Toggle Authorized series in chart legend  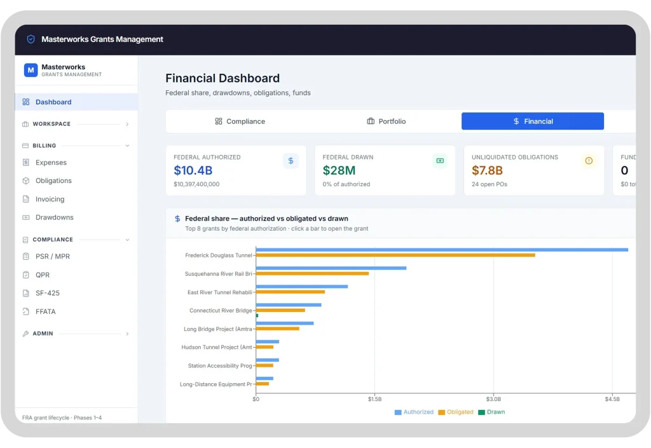[x=413, y=412]
